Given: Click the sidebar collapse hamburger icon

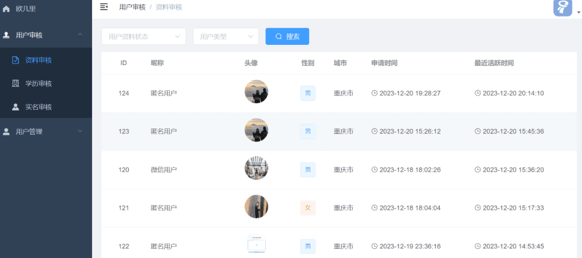Looking at the screenshot, I should pyautogui.click(x=104, y=7).
